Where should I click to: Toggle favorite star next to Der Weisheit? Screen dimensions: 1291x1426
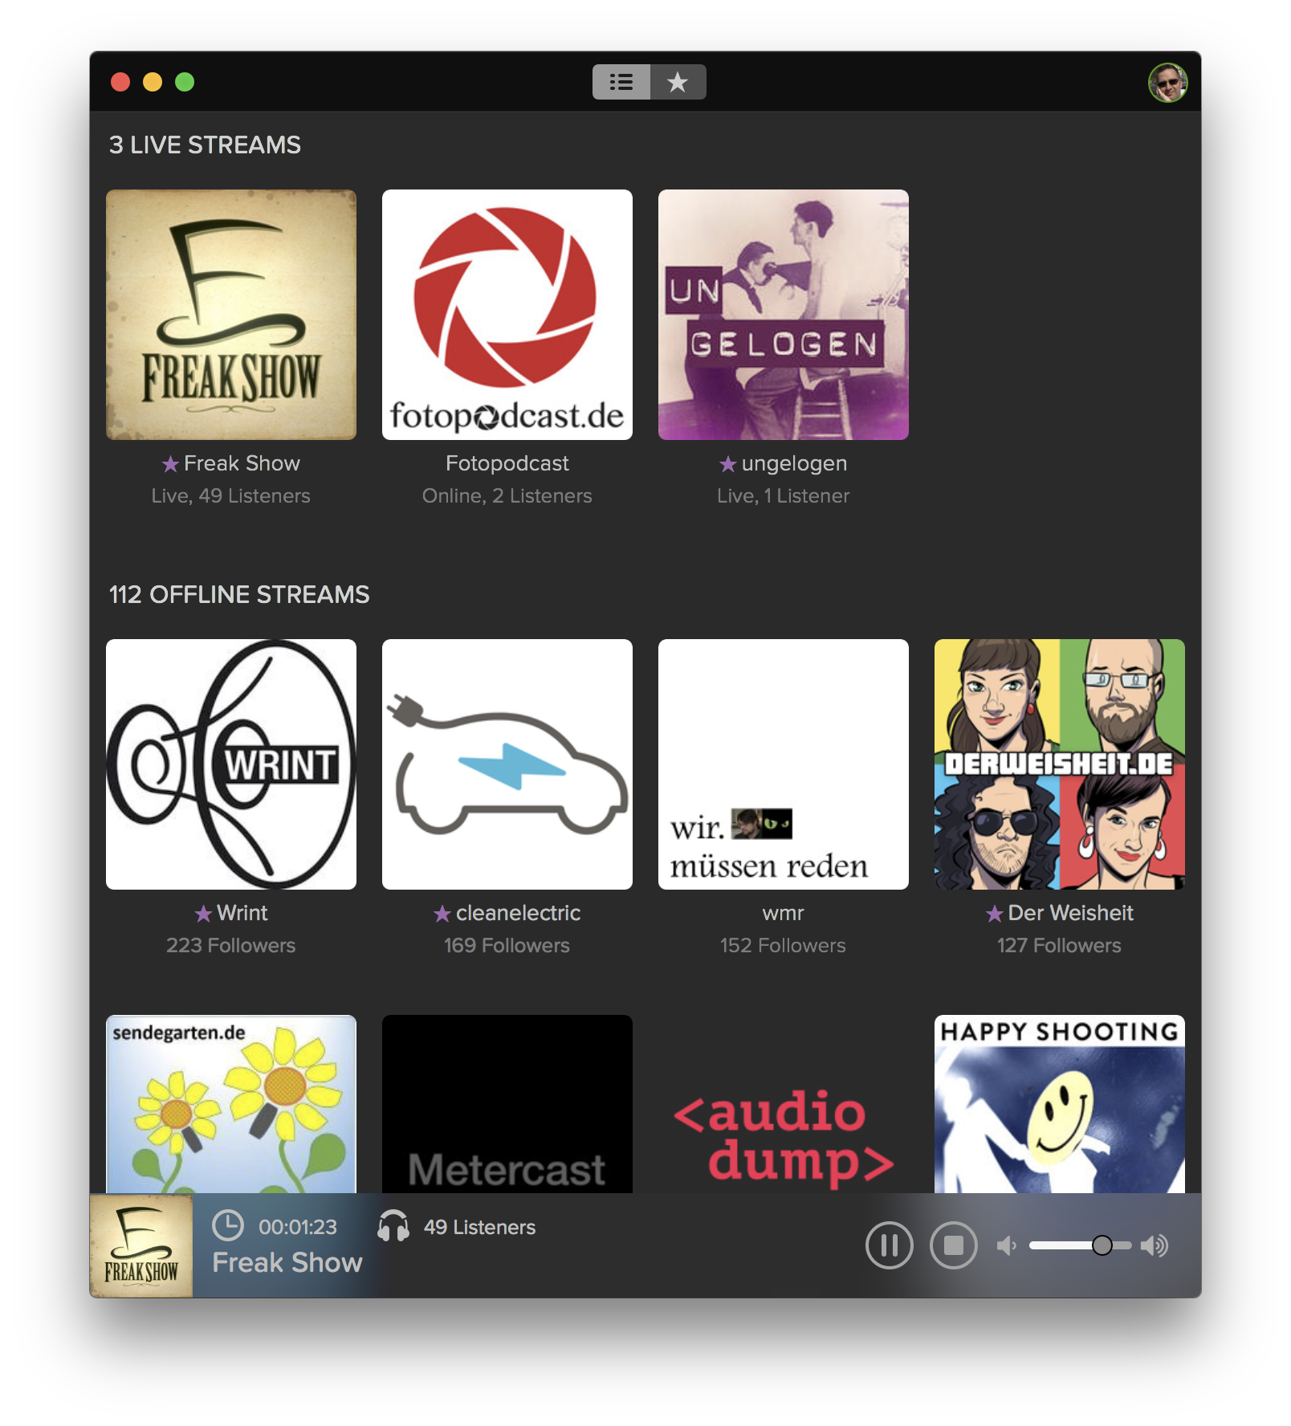tap(995, 914)
